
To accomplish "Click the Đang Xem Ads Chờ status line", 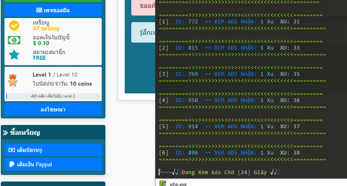I will (219, 172).
